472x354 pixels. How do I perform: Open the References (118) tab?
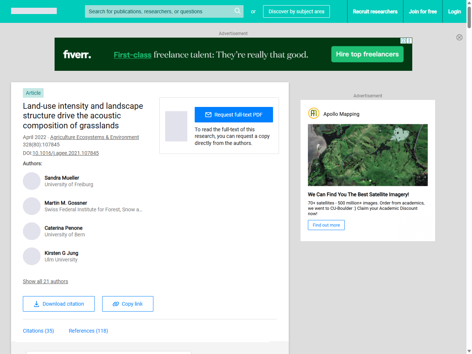tap(88, 331)
